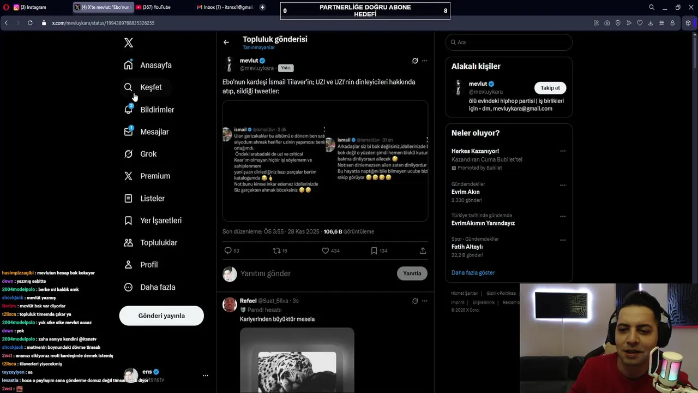
Task: Click the Yanıtla reply button
Action: 412,273
